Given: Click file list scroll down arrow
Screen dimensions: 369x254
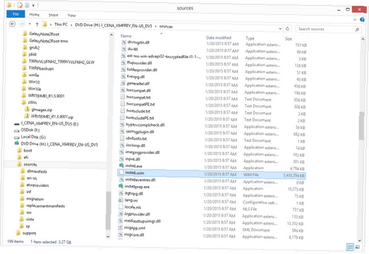Looking at the screenshot, I should [x=359, y=240].
